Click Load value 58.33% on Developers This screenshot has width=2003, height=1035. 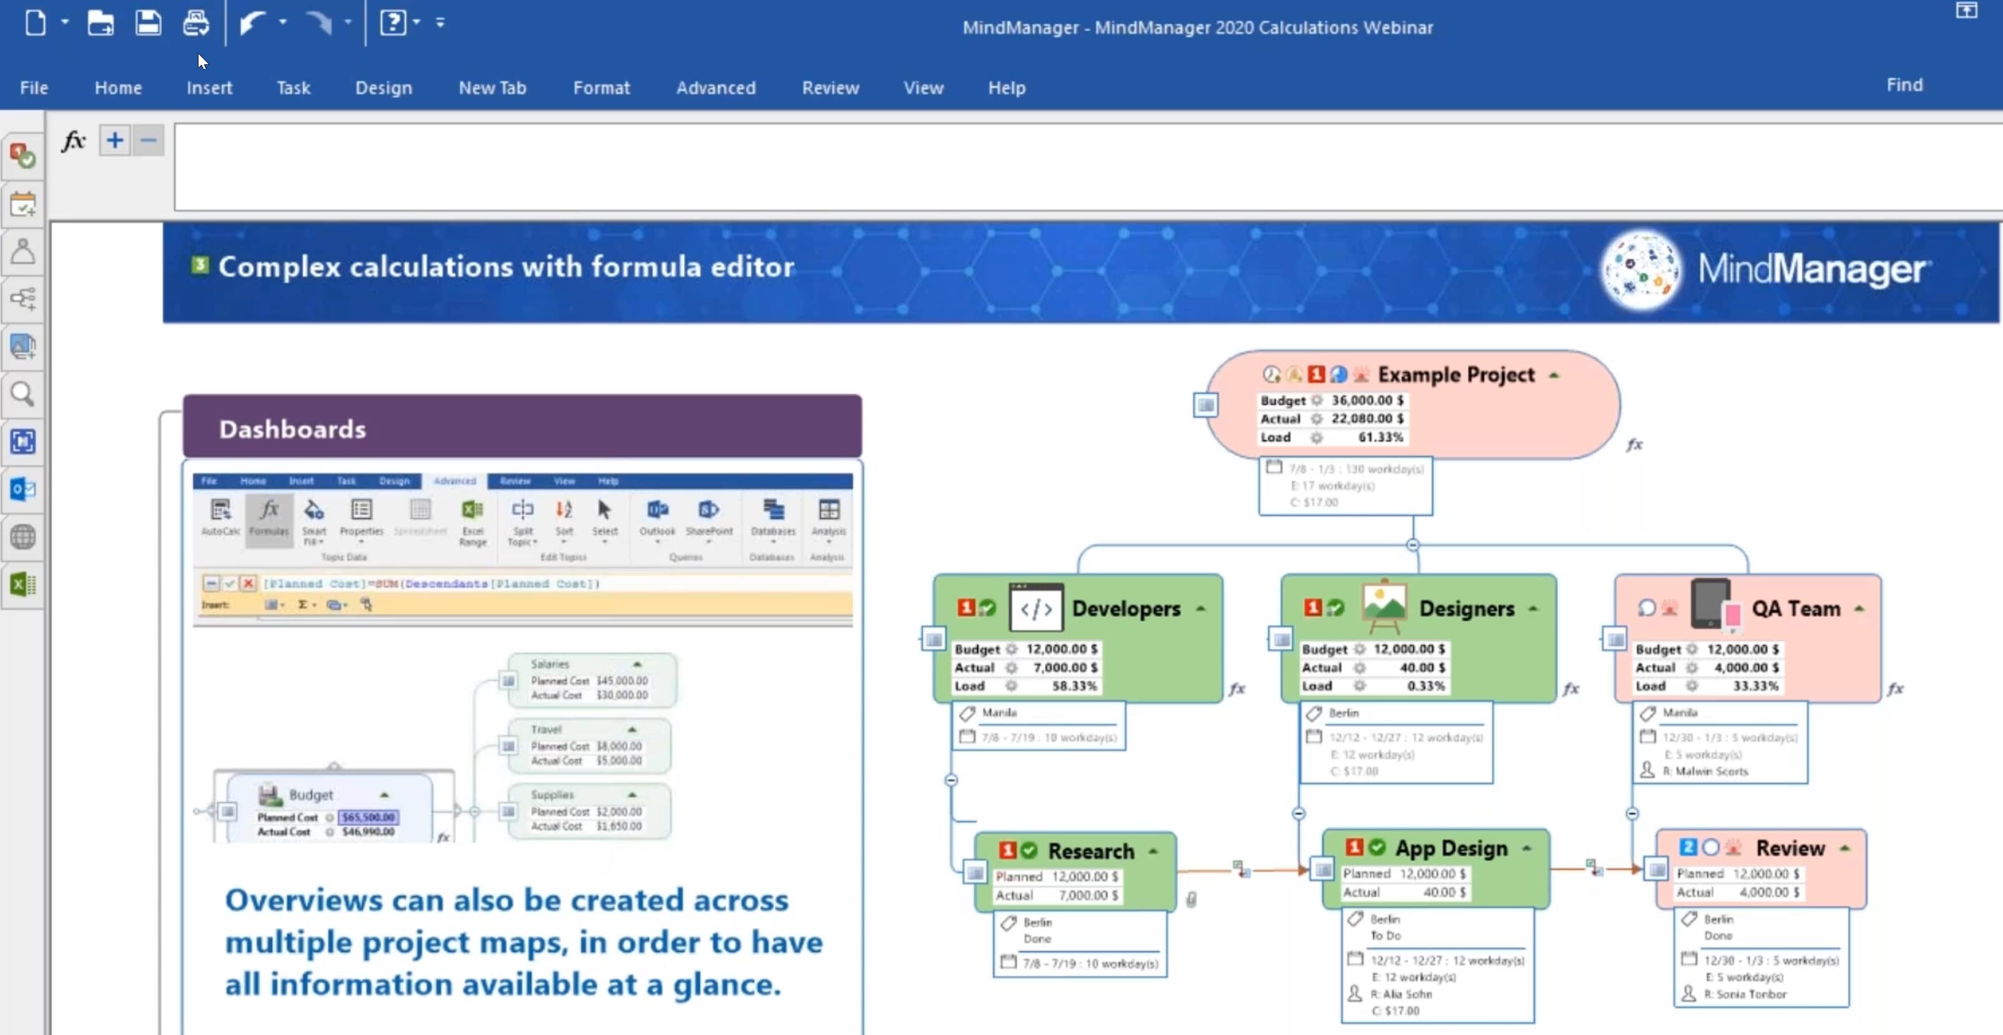tap(1074, 686)
